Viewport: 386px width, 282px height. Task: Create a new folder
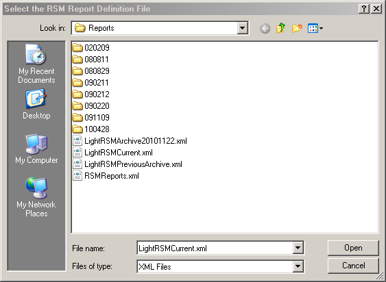[297, 28]
